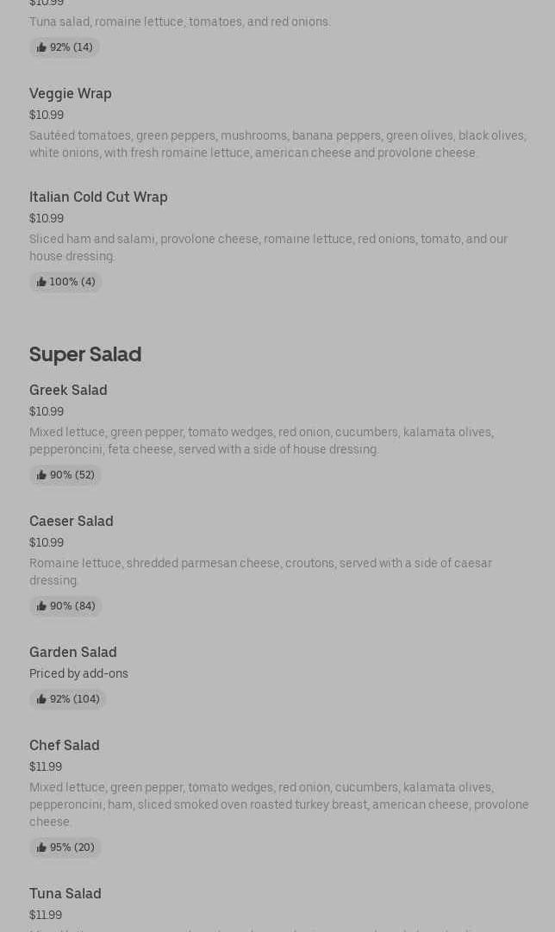Click the Chef Salad 95% (20) rating badge

(65, 848)
